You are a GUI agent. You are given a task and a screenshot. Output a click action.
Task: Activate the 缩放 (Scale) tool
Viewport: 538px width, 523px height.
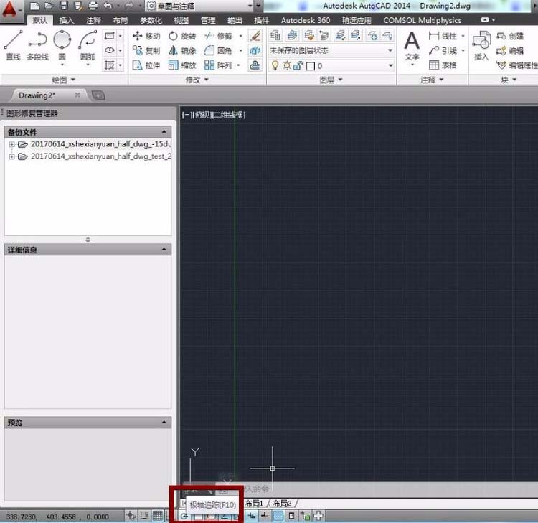click(x=182, y=65)
